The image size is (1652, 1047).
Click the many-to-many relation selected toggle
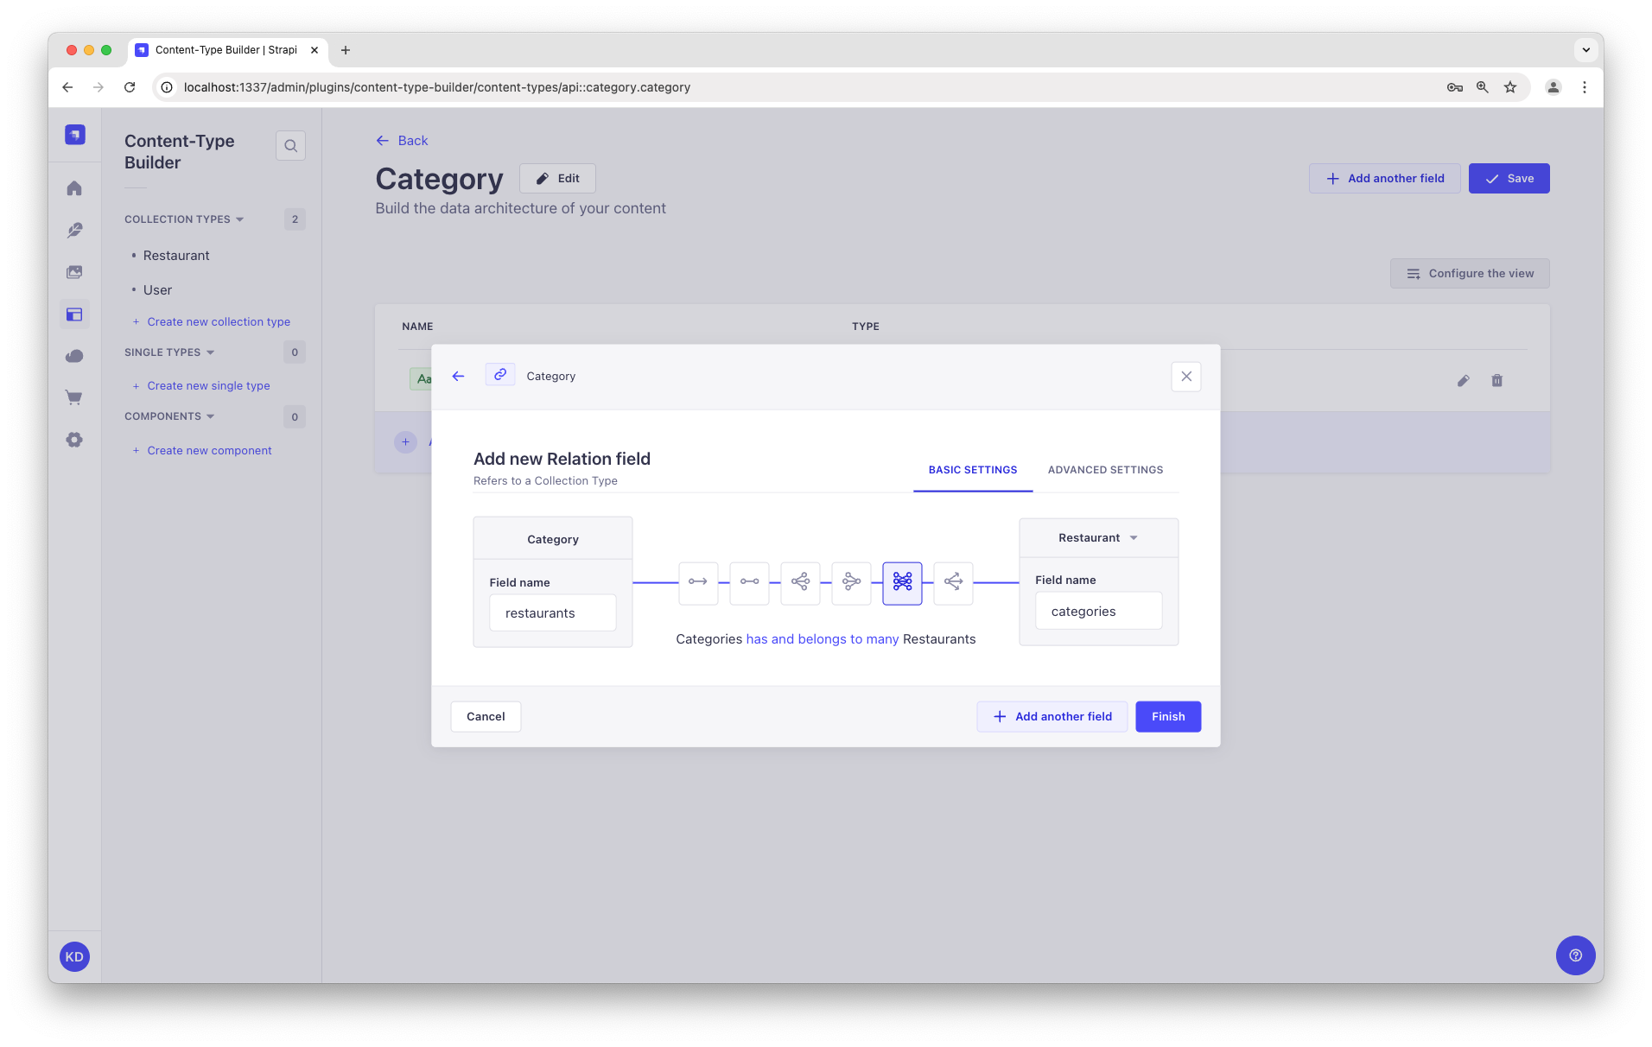pyautogui.click(x=902, y=583)
